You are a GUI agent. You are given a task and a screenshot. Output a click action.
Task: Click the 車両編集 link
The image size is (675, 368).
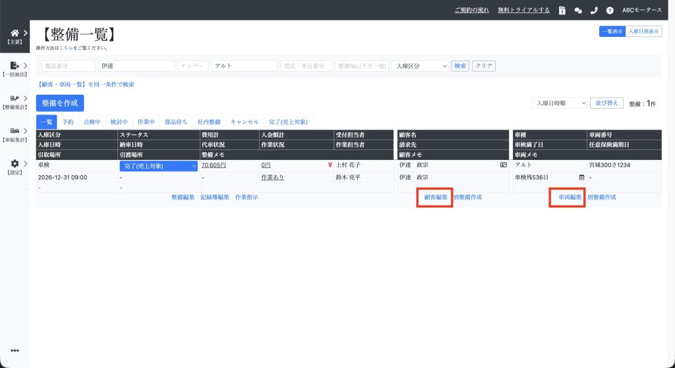click(570, 197)
